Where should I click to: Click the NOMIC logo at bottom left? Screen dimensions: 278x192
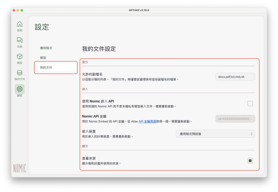20,168
